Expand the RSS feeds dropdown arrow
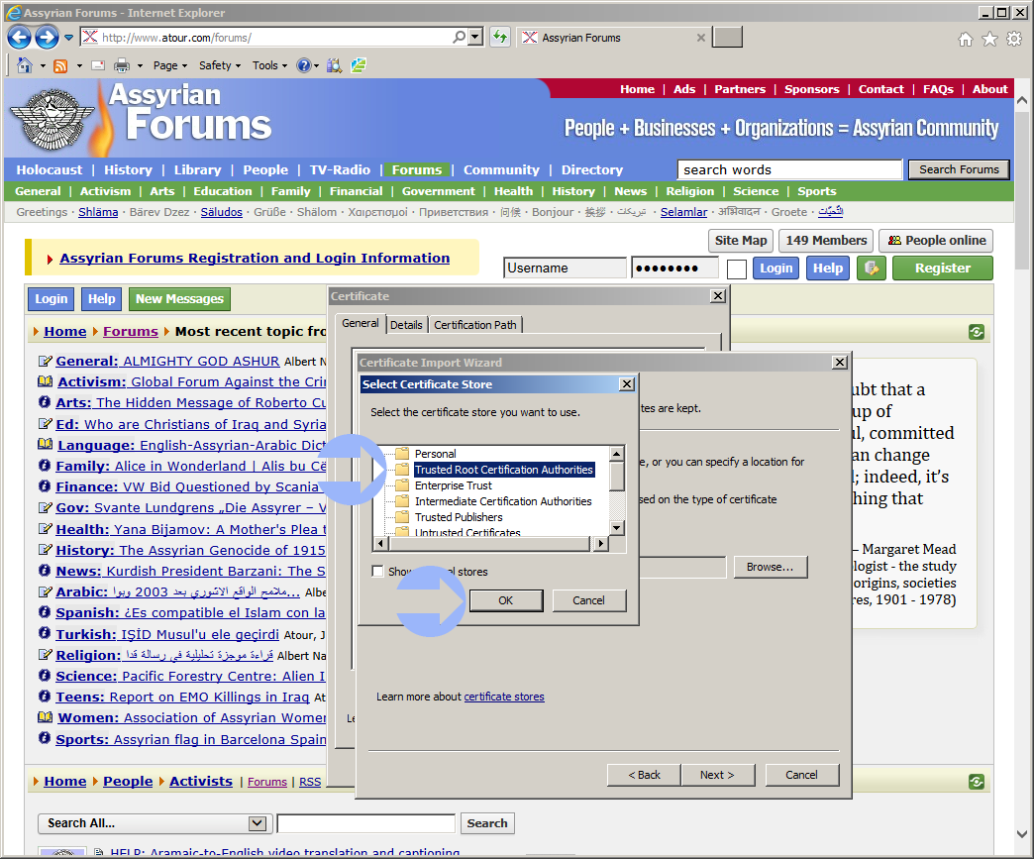This screenshot has height=859, width=1034. pyautogui.click(x=79, y=65)
